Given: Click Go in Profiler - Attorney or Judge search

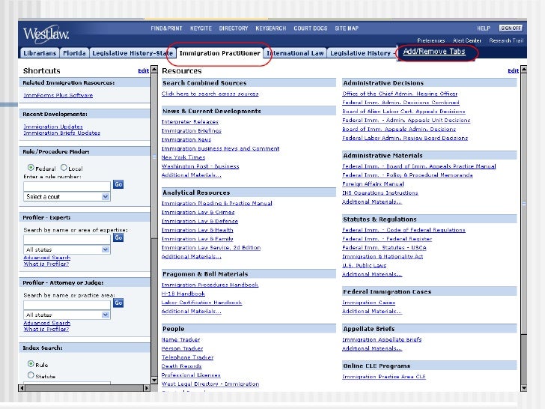Looking at the screenshot, I should pyautogui.click(x=118, y=303).
